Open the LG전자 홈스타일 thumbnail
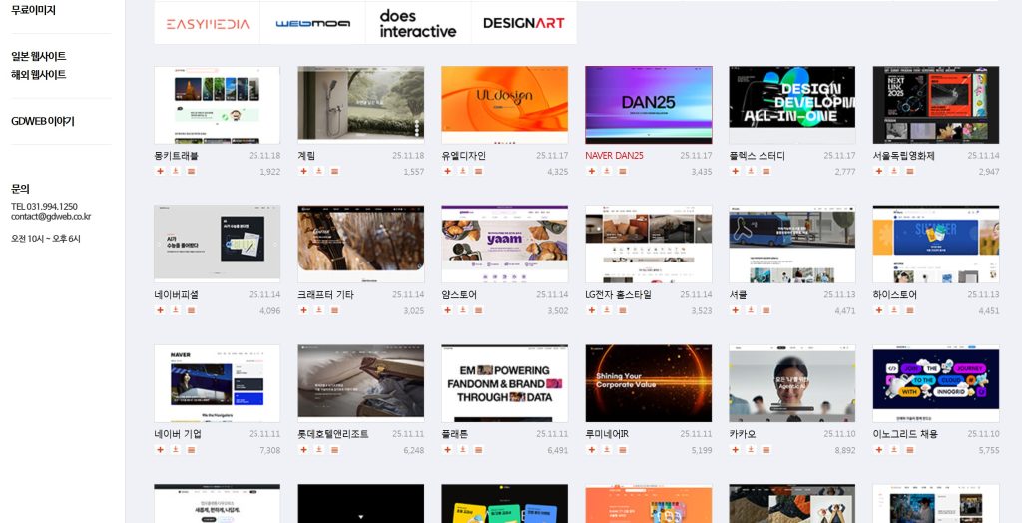1022x523 pixels. click(648, 245)
